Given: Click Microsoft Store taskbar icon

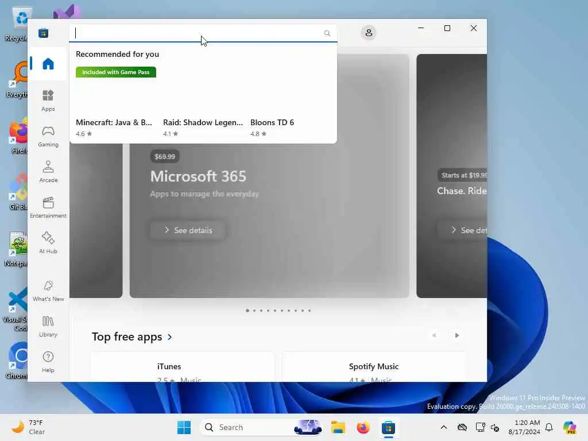Looking at the screenshot, I should (389, 427).
